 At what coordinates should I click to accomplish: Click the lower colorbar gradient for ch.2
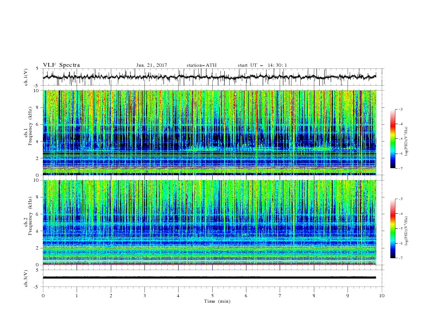[393, 228]
